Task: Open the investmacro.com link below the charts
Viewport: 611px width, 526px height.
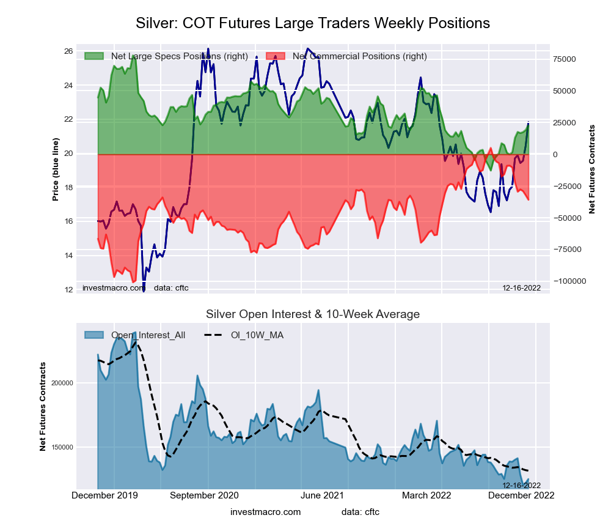Action: 266,511
